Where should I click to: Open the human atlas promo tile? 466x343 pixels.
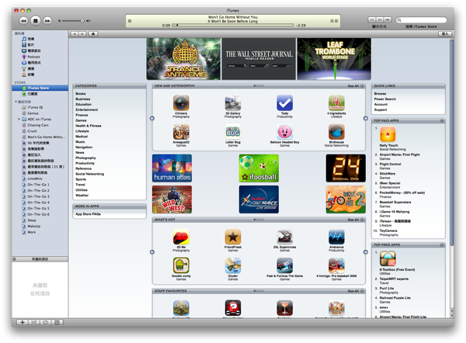click(172, 168)
